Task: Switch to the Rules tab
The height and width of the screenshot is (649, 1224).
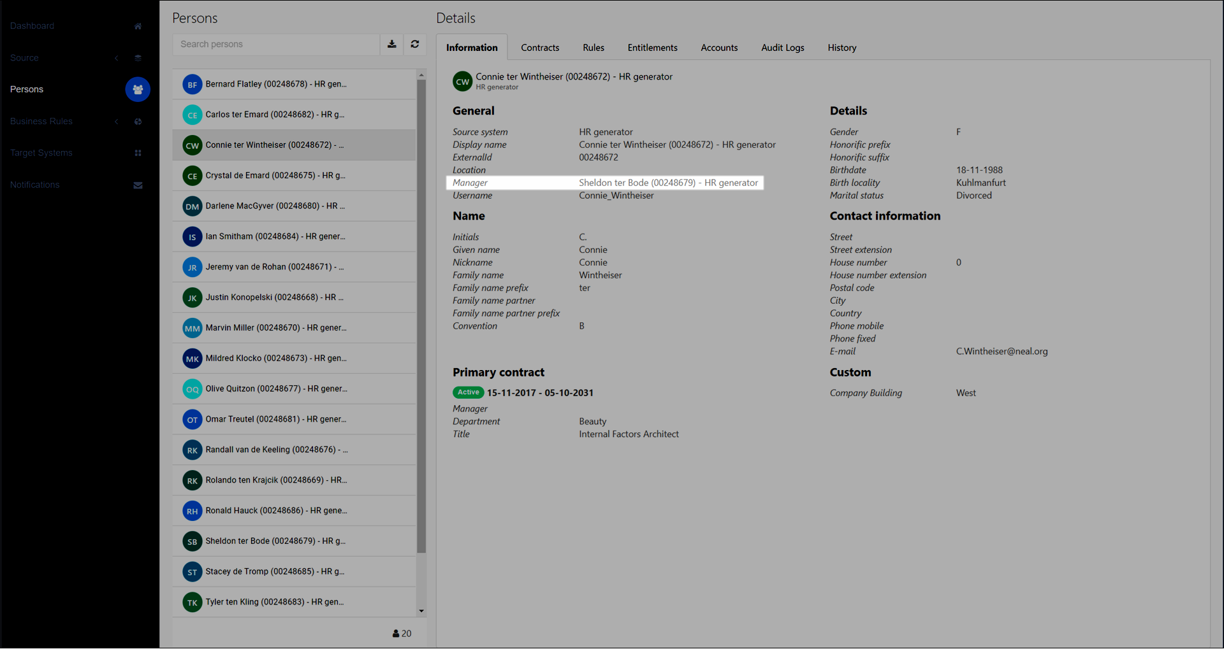Action: point(594,48)
